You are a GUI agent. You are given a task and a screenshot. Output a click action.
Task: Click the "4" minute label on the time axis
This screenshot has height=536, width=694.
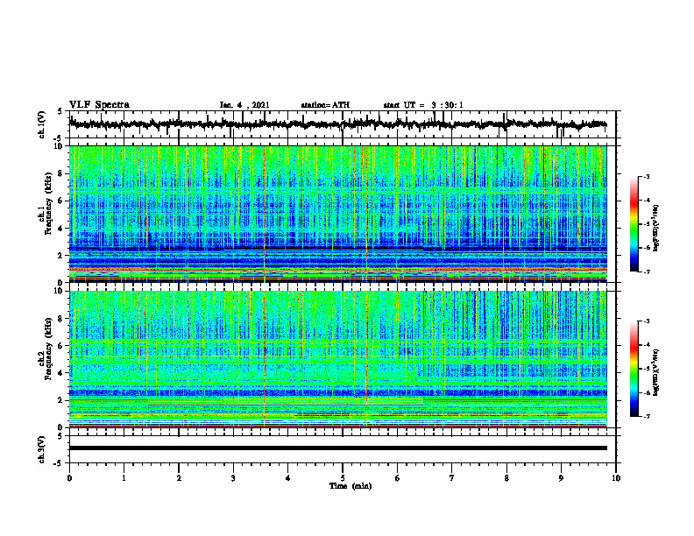click(x=288, y=478)
